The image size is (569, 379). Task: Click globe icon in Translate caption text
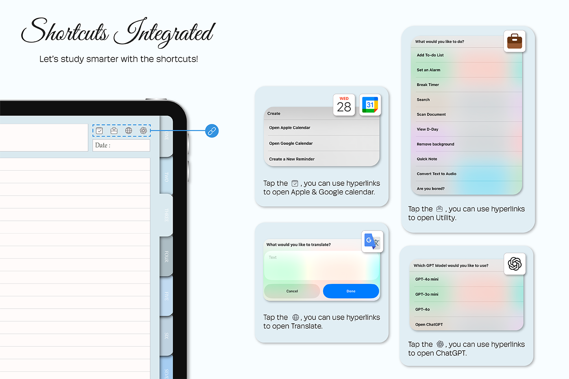pos(296,317)
